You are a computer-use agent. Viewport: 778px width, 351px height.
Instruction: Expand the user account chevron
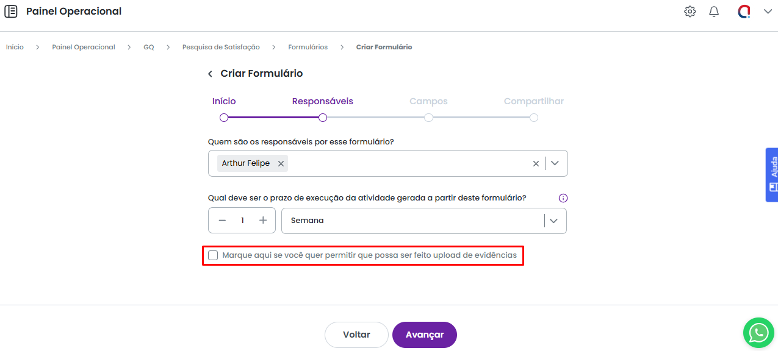(768, 12)
